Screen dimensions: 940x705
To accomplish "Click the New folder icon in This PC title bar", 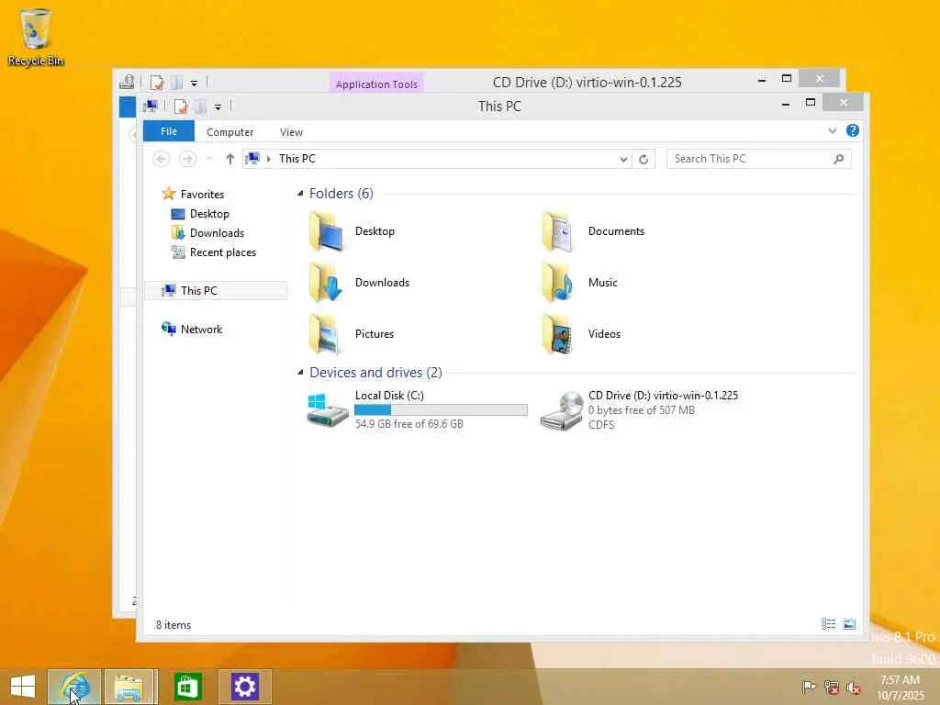I will (200, 106).
